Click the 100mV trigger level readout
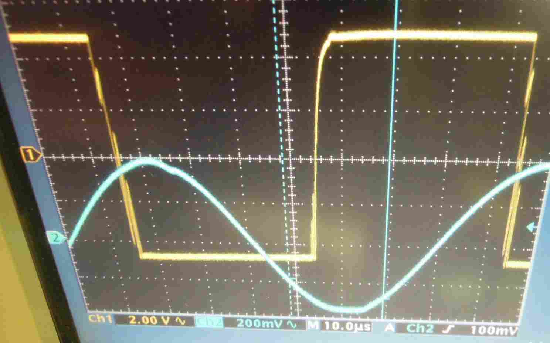Viewport: 550px width, 343px height. pos(494,330)
